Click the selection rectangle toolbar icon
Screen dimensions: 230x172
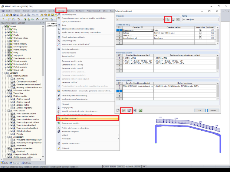tap(42, 15)
